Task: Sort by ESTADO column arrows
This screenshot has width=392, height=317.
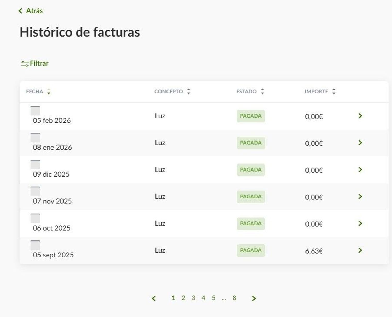Action: click(x=262, y=91)
